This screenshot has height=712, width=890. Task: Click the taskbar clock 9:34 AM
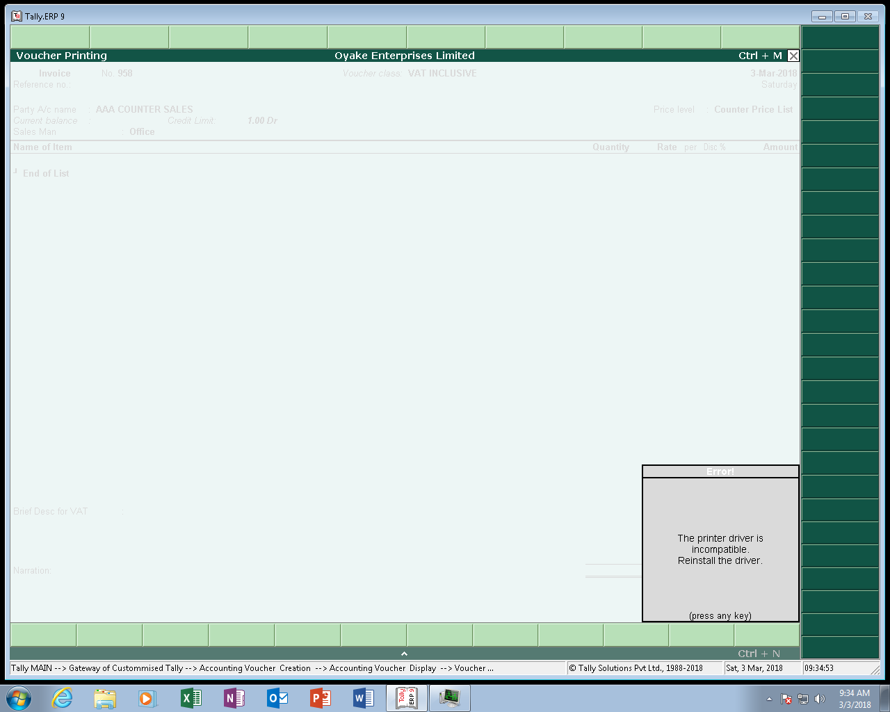coord(854,693)
